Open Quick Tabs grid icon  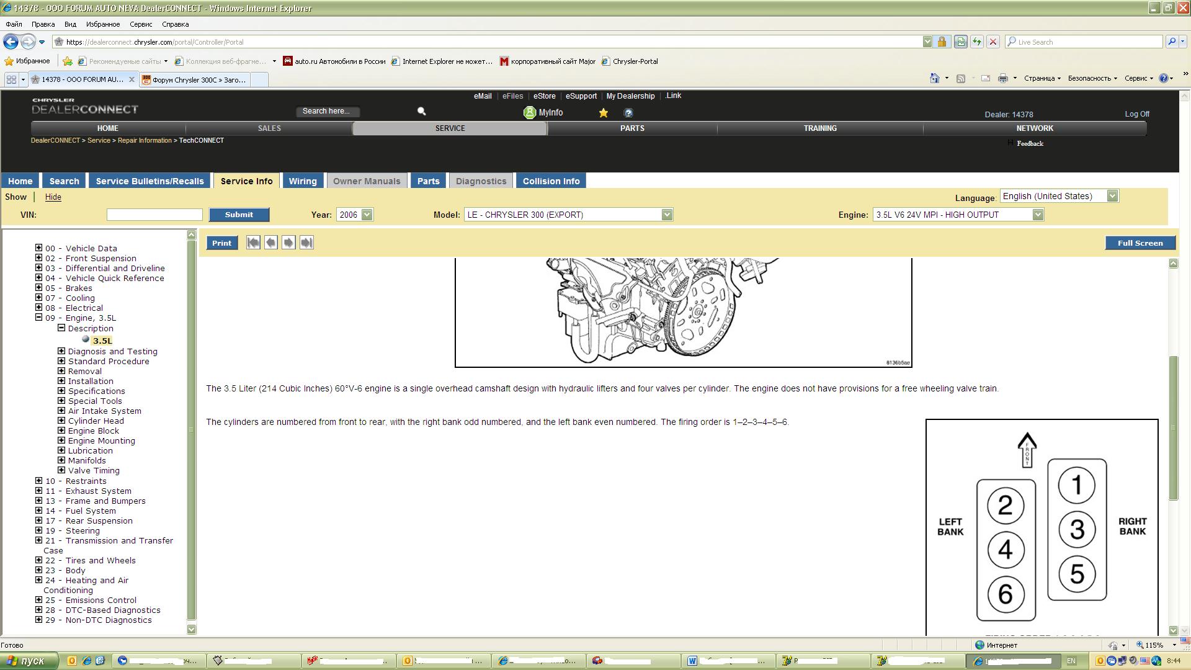[x=11, y=79]
